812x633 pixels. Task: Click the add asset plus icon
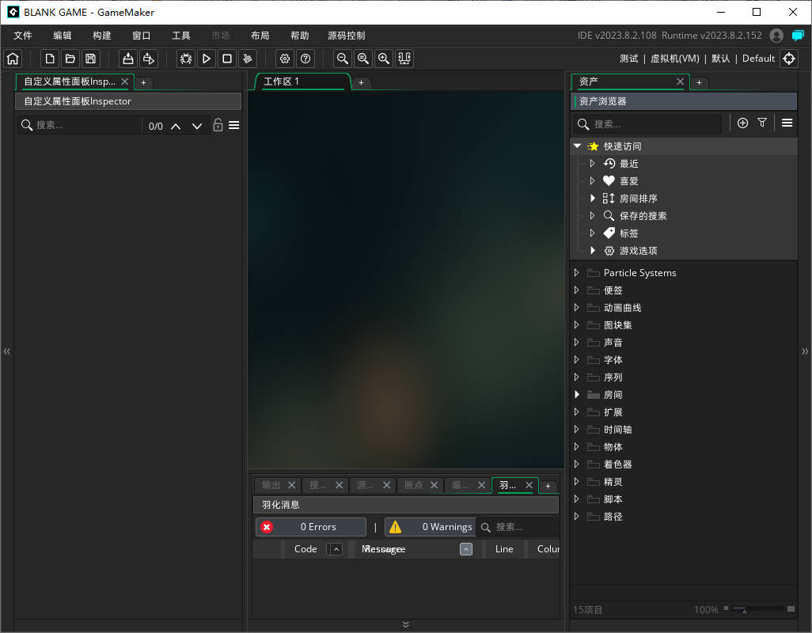pyautogui.click(x=742, y=123)
